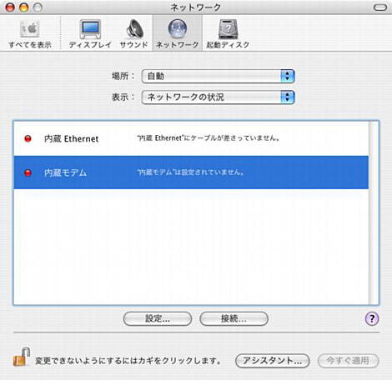Click the toolbar toggle pill button in title bar
This screenshot has height=380, width=392.
(380, 7)
